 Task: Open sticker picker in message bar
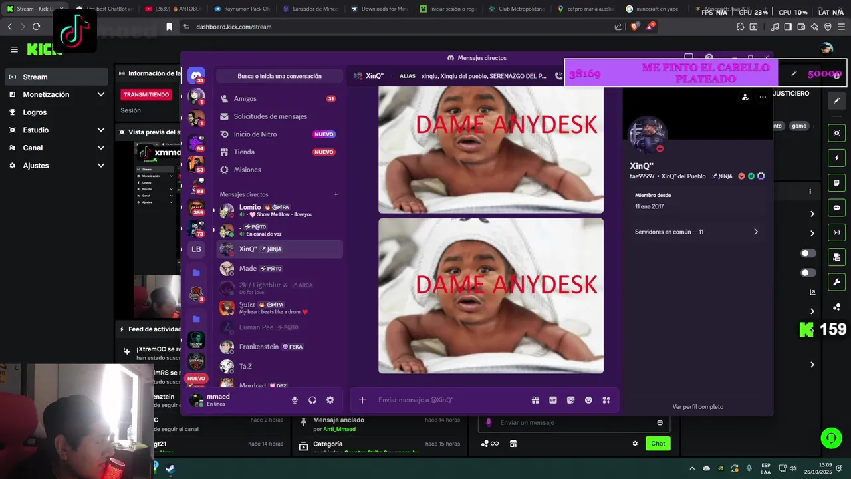tap(570, 400)
